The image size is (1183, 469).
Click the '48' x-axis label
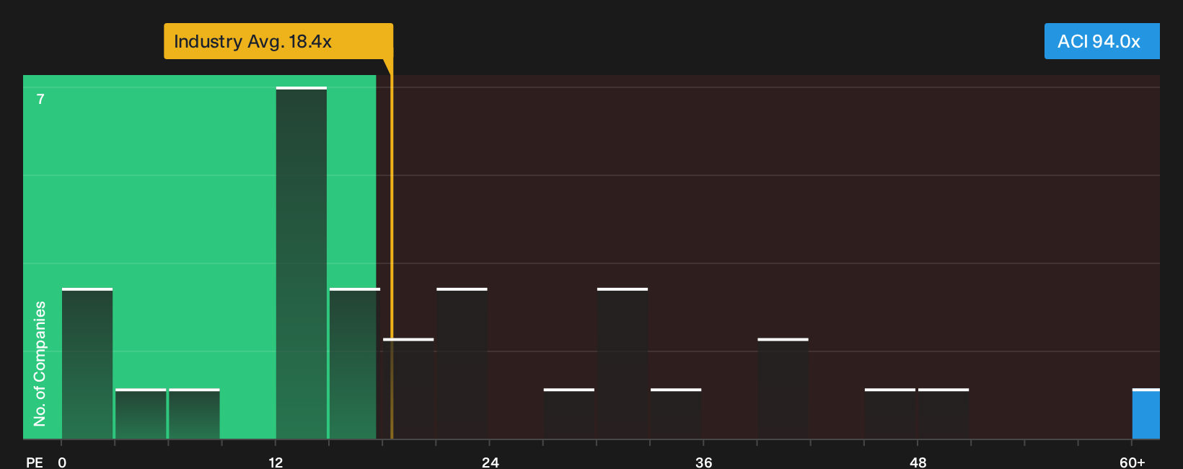click(x=918, y=462)
